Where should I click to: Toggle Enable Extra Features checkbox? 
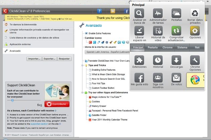[x=86, y=33]
